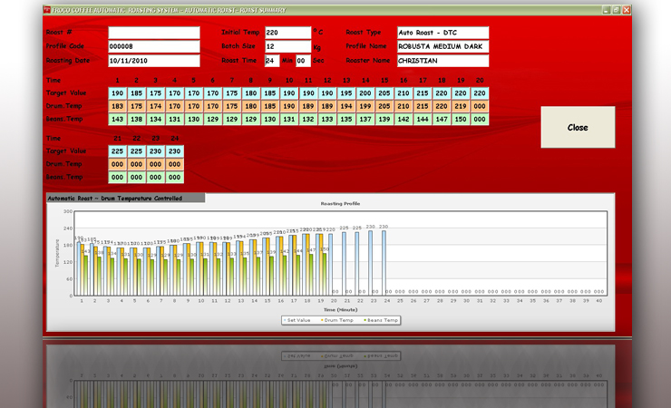Select the Roast Type field Auto Roast - DTC
Viewport: 671px width, 408px height.
pyautogui.click(x=442, y=33)
